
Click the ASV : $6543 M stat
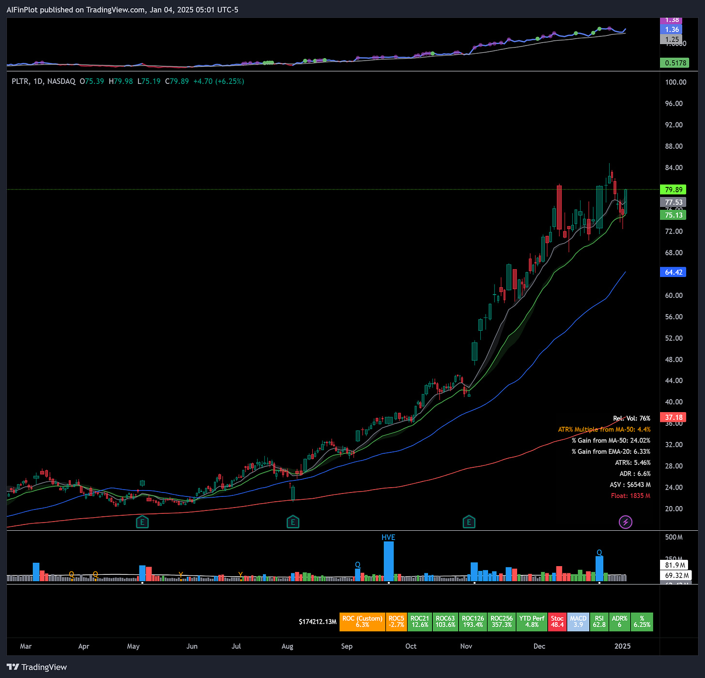point(630,485)
